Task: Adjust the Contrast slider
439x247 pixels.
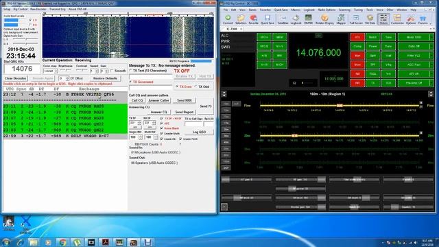Action: click(82, 70)
